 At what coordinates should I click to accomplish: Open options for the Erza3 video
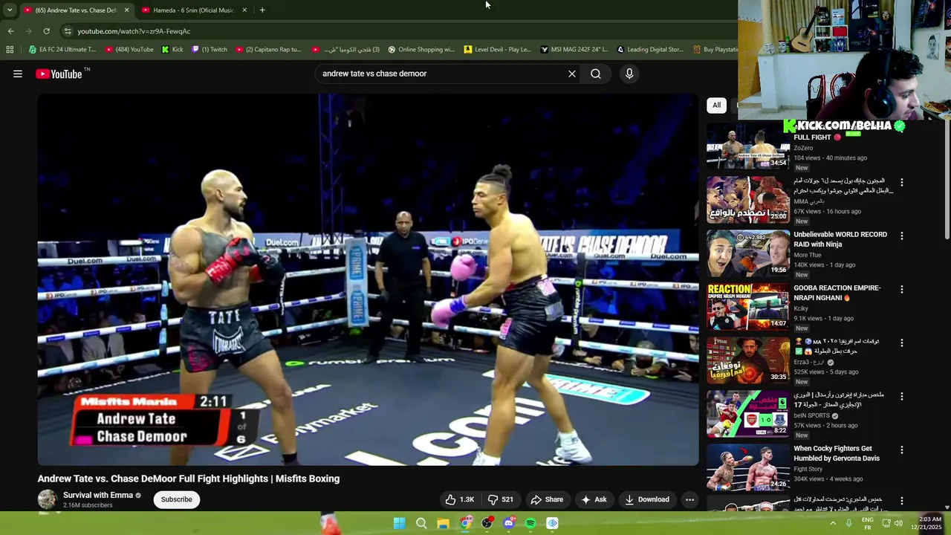pos(902,343)
